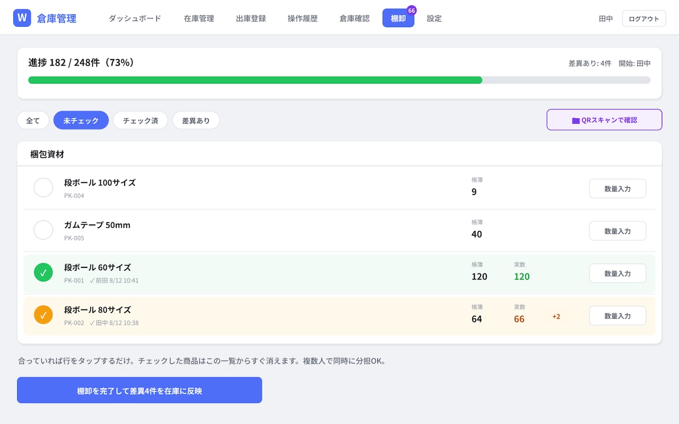This screenshot has height=424, width=679.
Task: Select the ガムテープ 50mm item name
Action: coord(97,225)
